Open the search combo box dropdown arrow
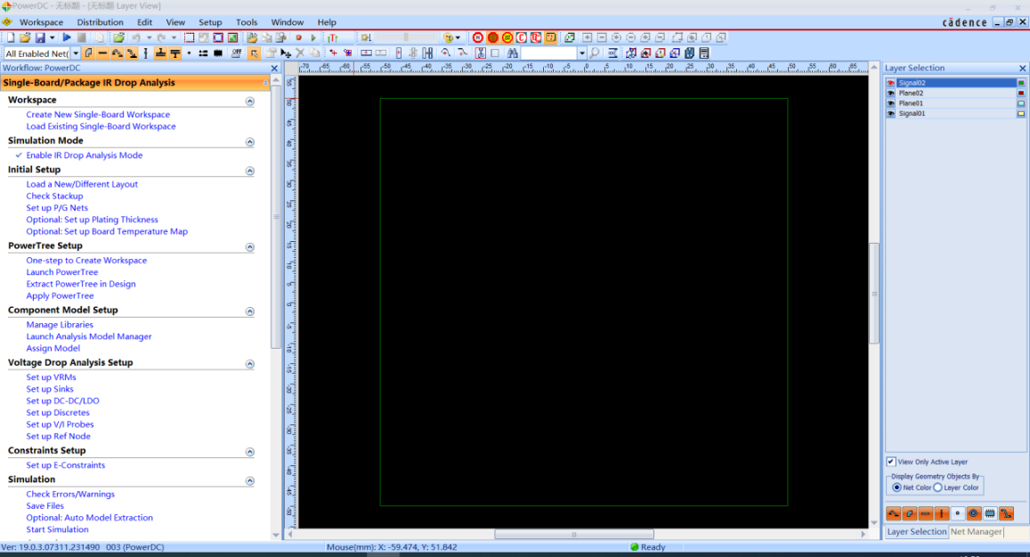 [582, 53]
